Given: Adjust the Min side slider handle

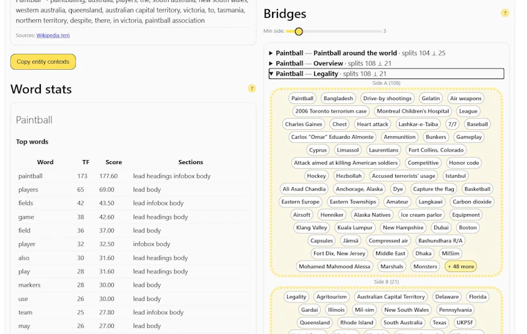Looking at the screenshot, I should 298,31.
